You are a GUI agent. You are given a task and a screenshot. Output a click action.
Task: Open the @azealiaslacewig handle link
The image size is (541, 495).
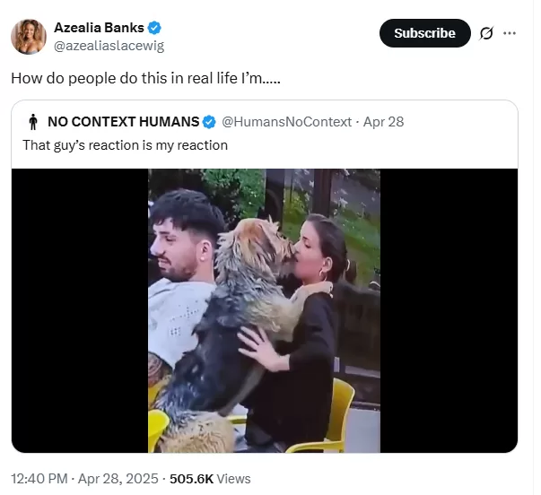coord(109,45)
